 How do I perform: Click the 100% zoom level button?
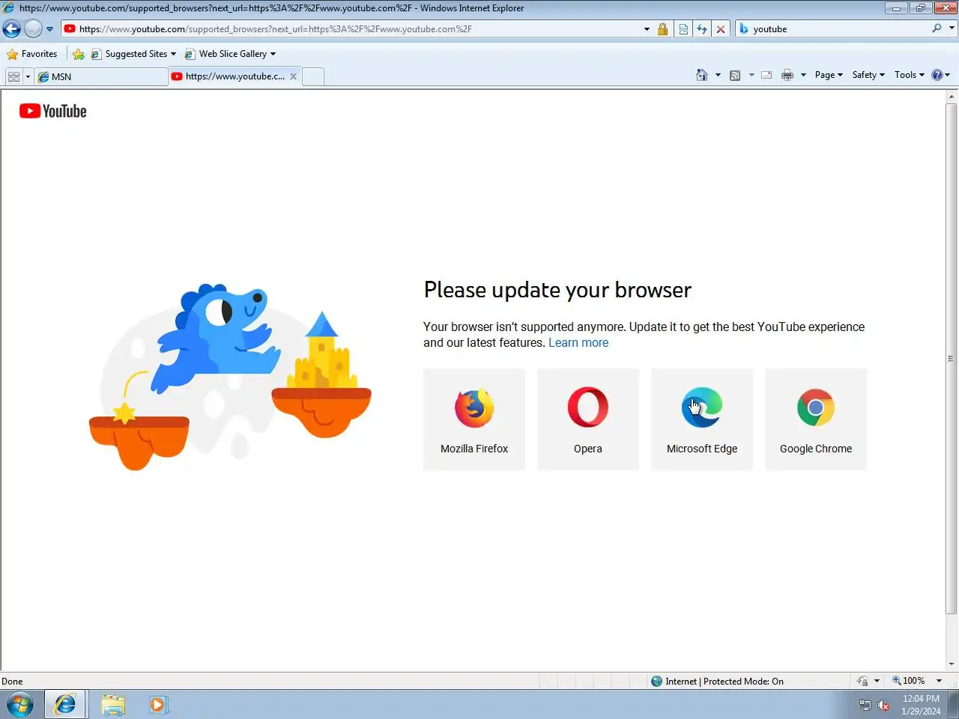(908, 681)
